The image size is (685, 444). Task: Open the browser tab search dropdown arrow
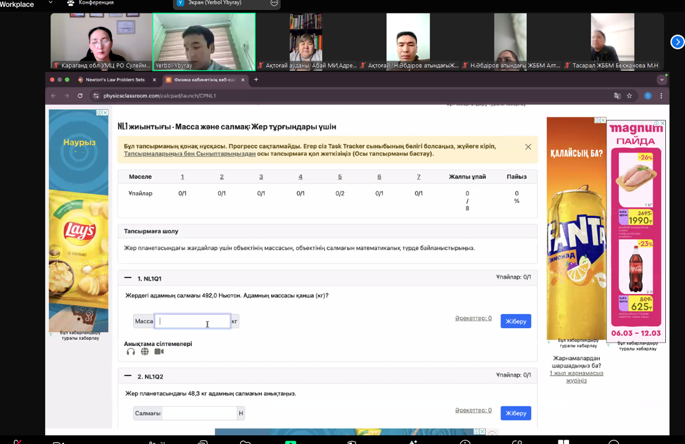coord(662,80)
